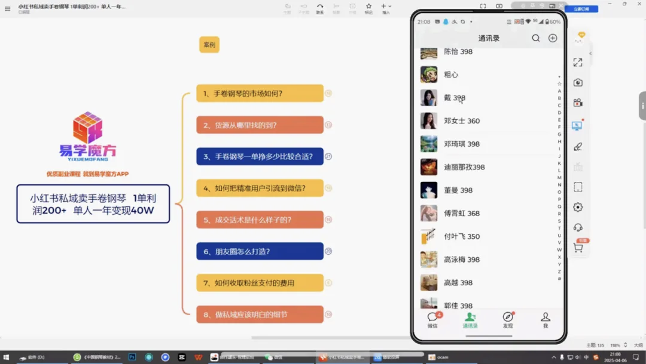Screen dimensions: 646x364
Task: Start screen recording with the video camera icon
Action: point(578,103)
